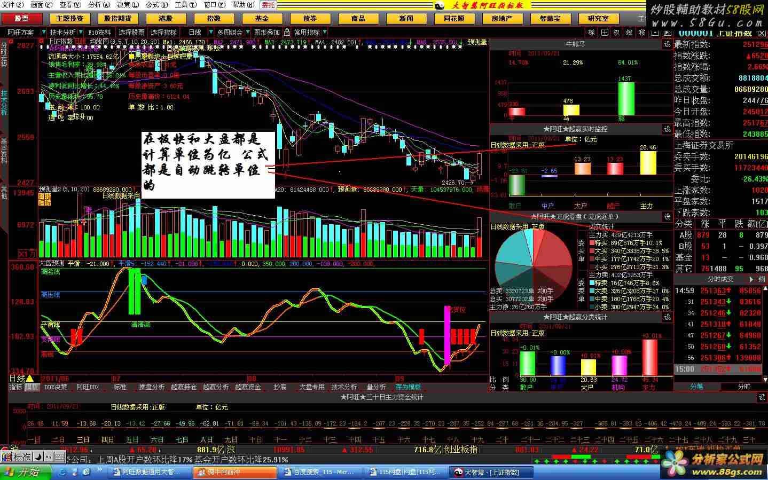Click 设 on 超赢分类统计 panel

coord(667,317)
